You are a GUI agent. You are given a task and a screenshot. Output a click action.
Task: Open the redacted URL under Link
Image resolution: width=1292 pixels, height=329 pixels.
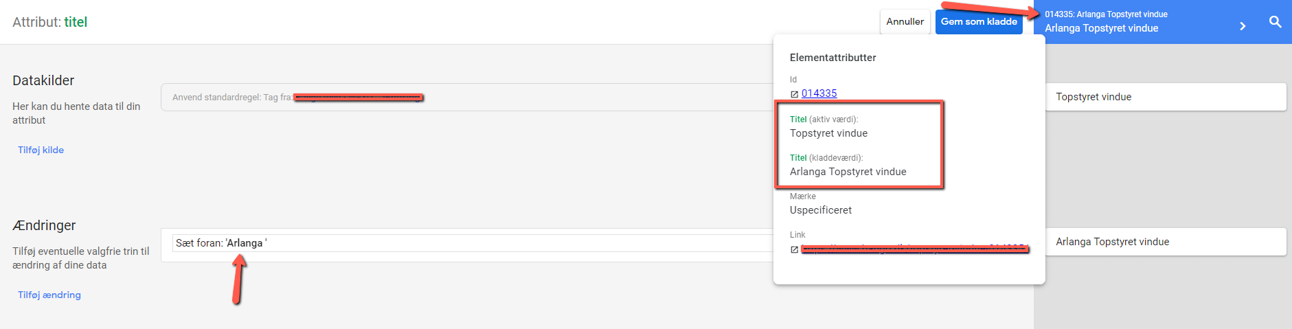tap(915, 249)
